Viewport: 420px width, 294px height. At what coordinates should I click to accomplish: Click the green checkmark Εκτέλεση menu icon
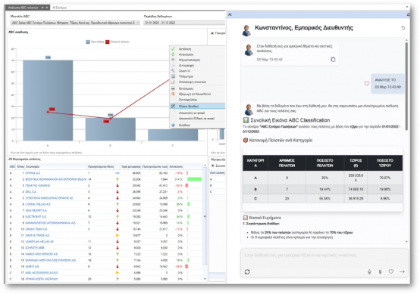click(x=173, y=49)
